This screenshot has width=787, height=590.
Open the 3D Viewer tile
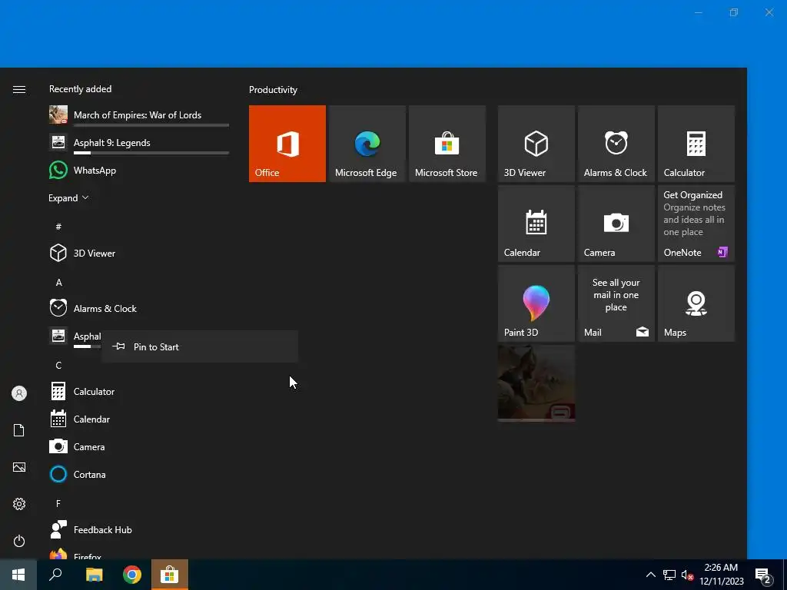536,144
